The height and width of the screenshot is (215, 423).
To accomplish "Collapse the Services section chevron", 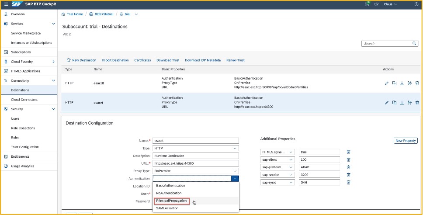I will coord(53,24).
